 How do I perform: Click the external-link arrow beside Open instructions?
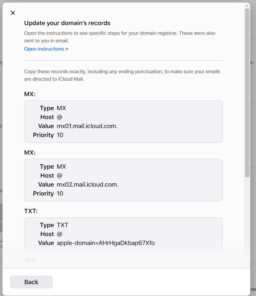(x=67, y=48)
